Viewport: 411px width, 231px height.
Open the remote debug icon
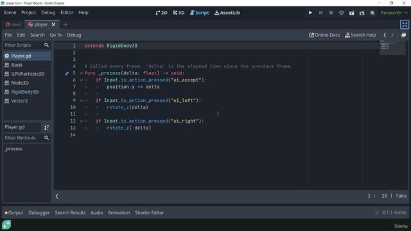341,13
